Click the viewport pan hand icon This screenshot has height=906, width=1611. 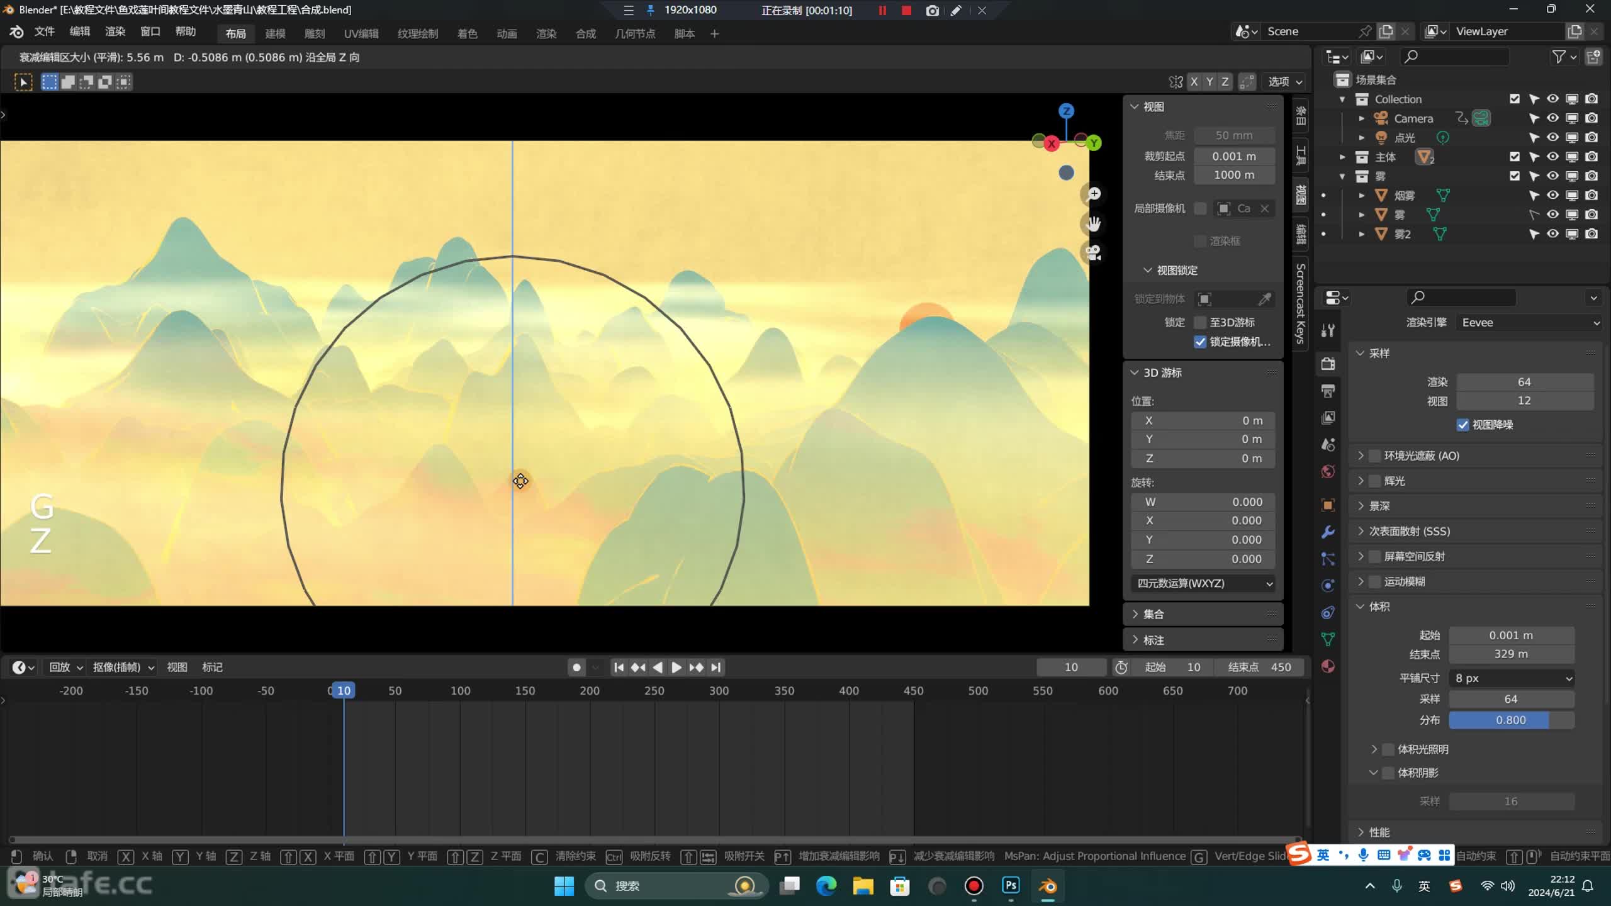click(x=1094, y=223)
